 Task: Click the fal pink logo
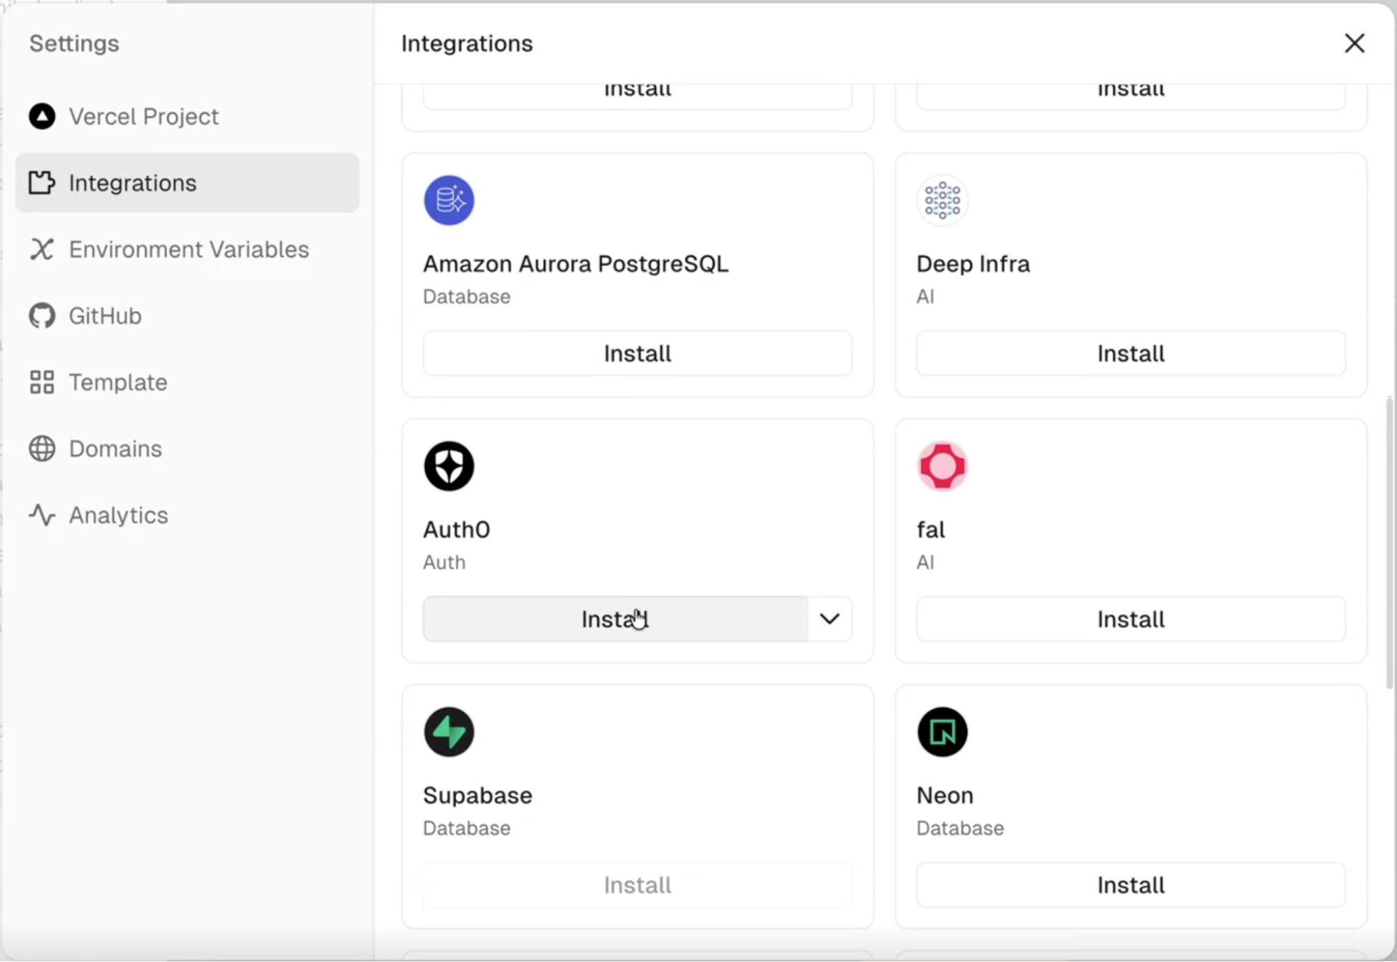coord(942,466)
